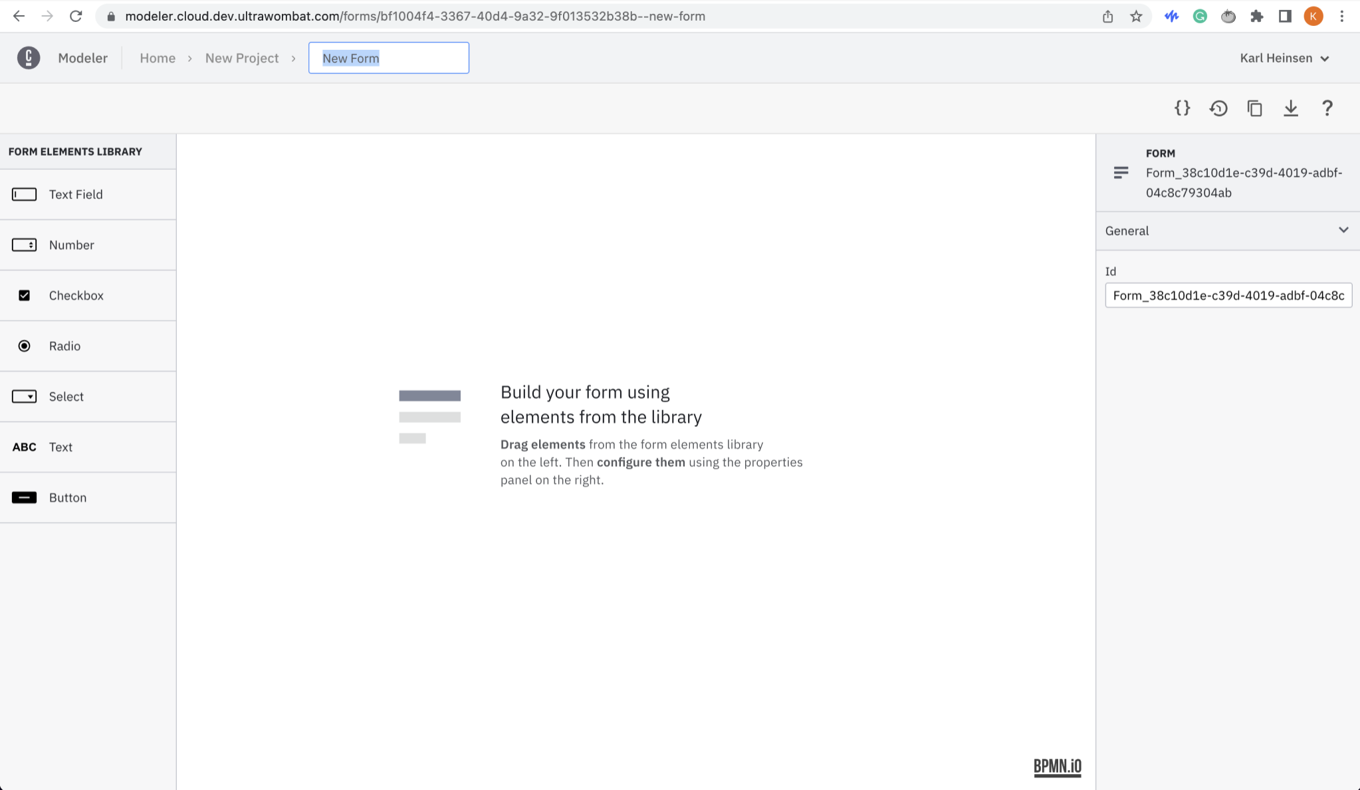
Task: Open the form JSON editor via curly braces icon
Action: [1183, 107]
